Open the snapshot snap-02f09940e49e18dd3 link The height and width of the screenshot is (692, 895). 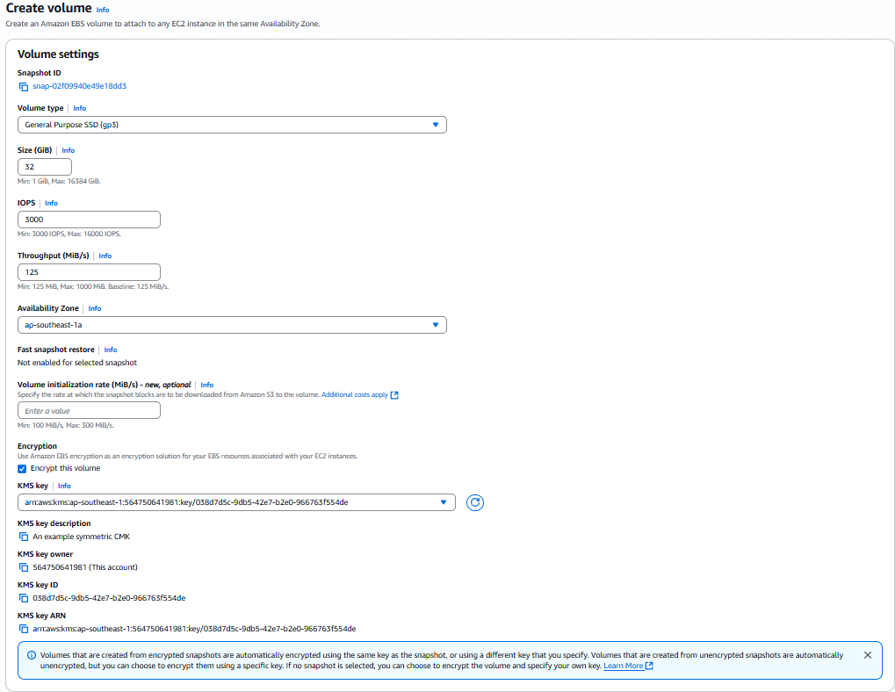80,86
